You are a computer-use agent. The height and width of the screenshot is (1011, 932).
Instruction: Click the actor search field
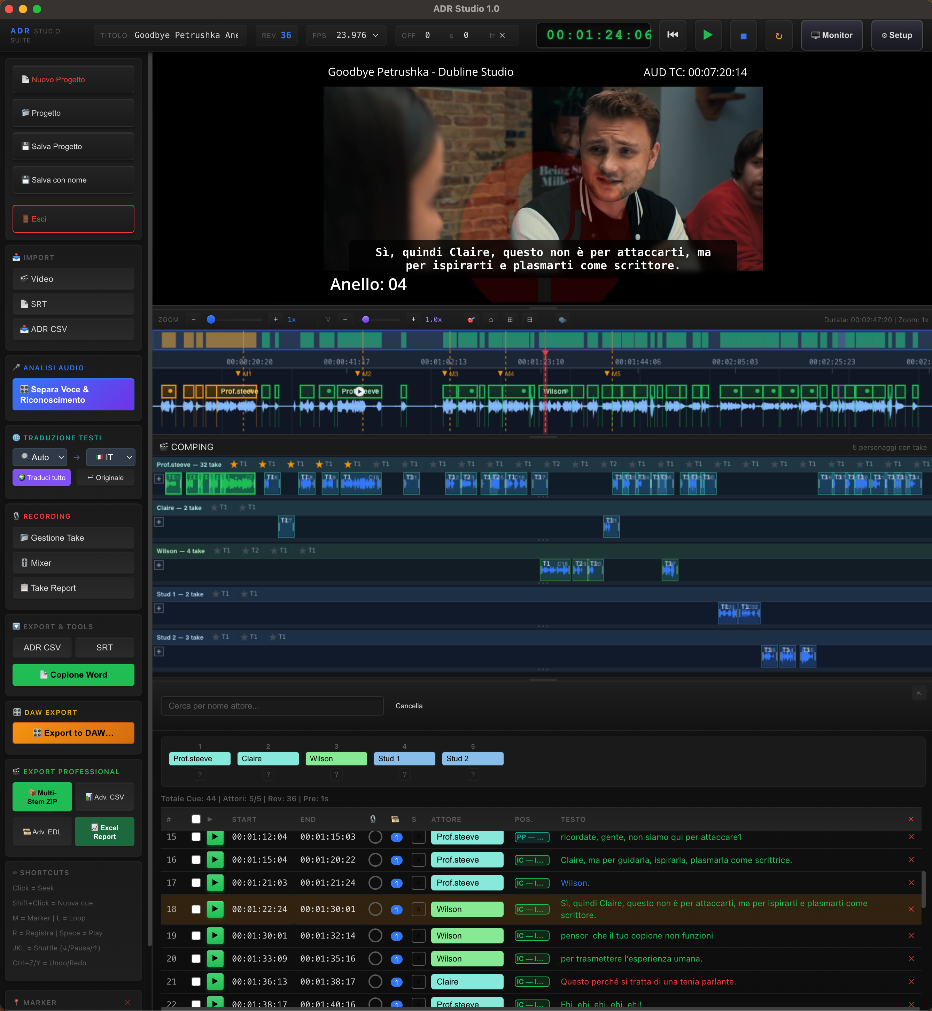[272, 706]
